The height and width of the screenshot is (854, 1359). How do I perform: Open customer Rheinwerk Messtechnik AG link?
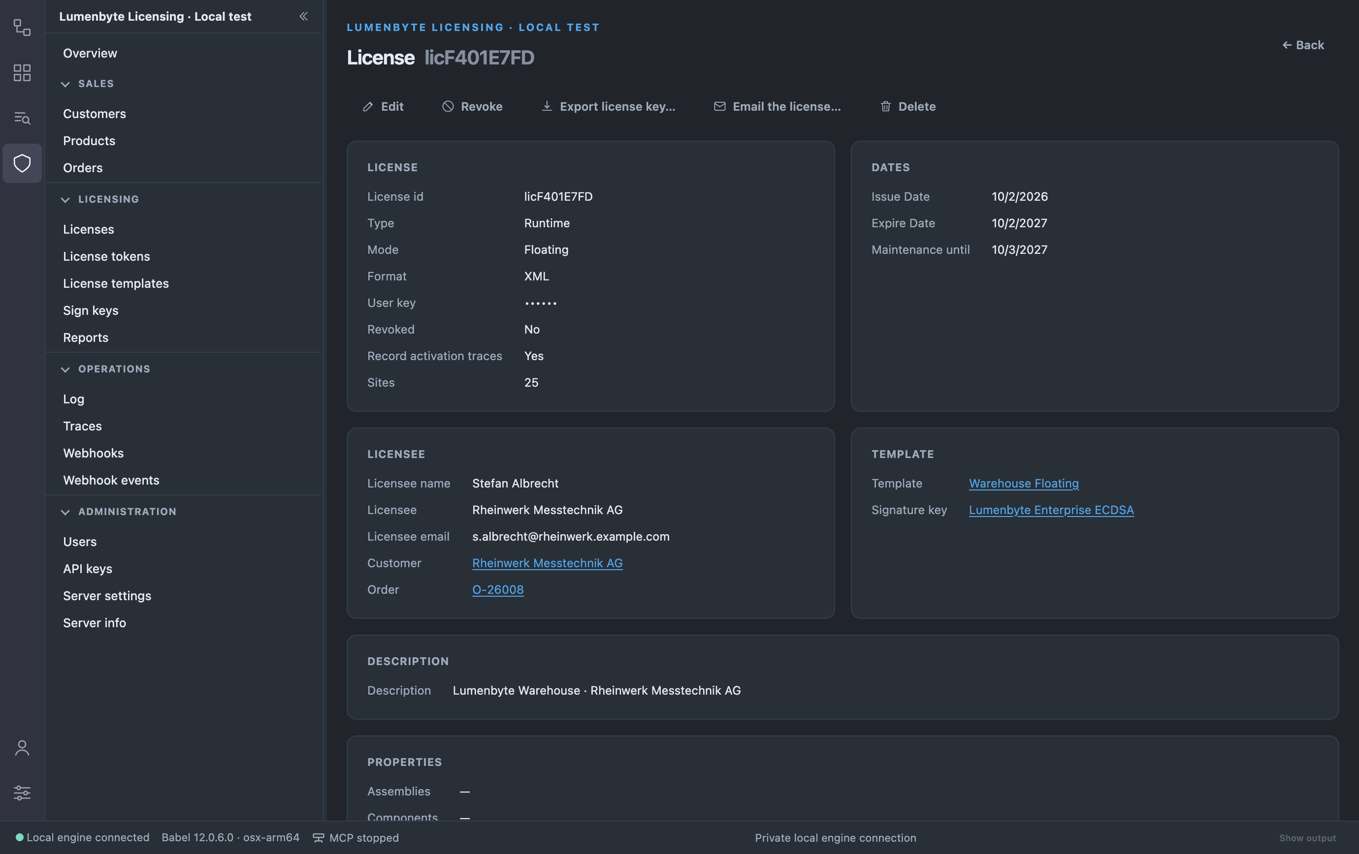(548, 563)
